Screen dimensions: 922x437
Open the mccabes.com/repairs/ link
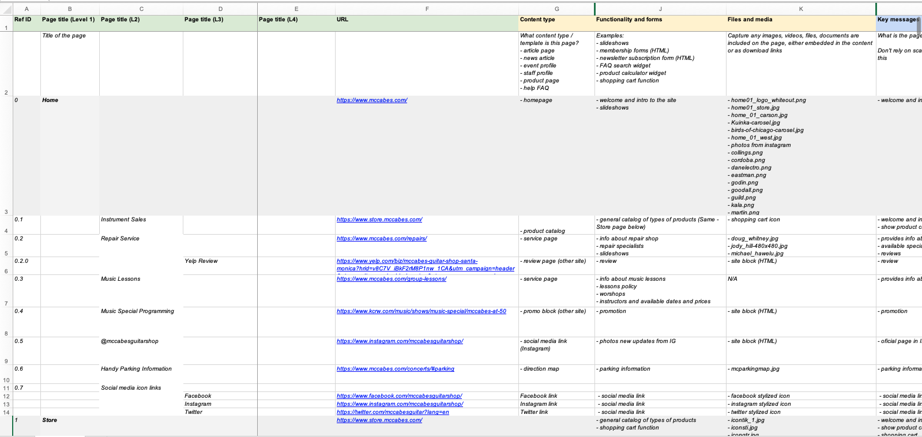coord(382,239)
